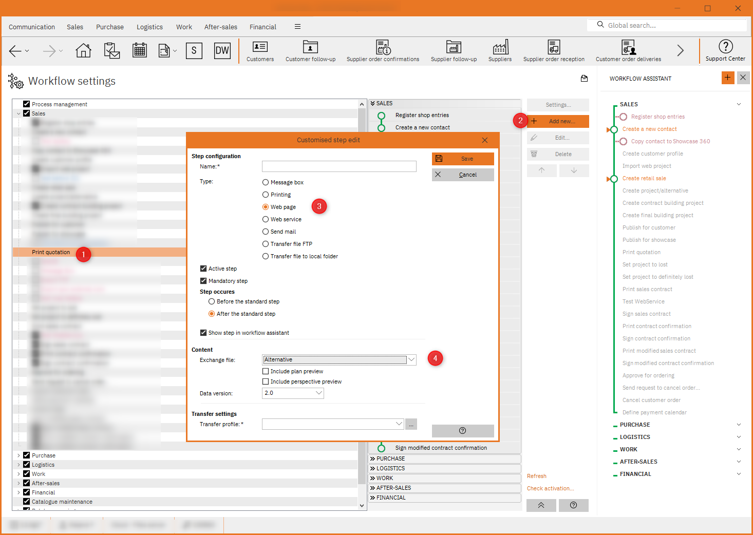Screen dimensions: 753x535
Task: Click the print icon next to Workflow settings
Action: (584, 79)
